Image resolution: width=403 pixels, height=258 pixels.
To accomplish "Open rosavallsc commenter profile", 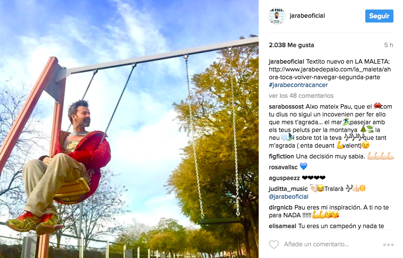I will 283,167.
